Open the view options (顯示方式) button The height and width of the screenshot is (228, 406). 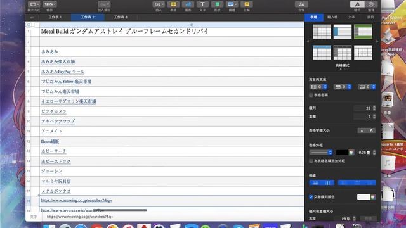(34, 4)
